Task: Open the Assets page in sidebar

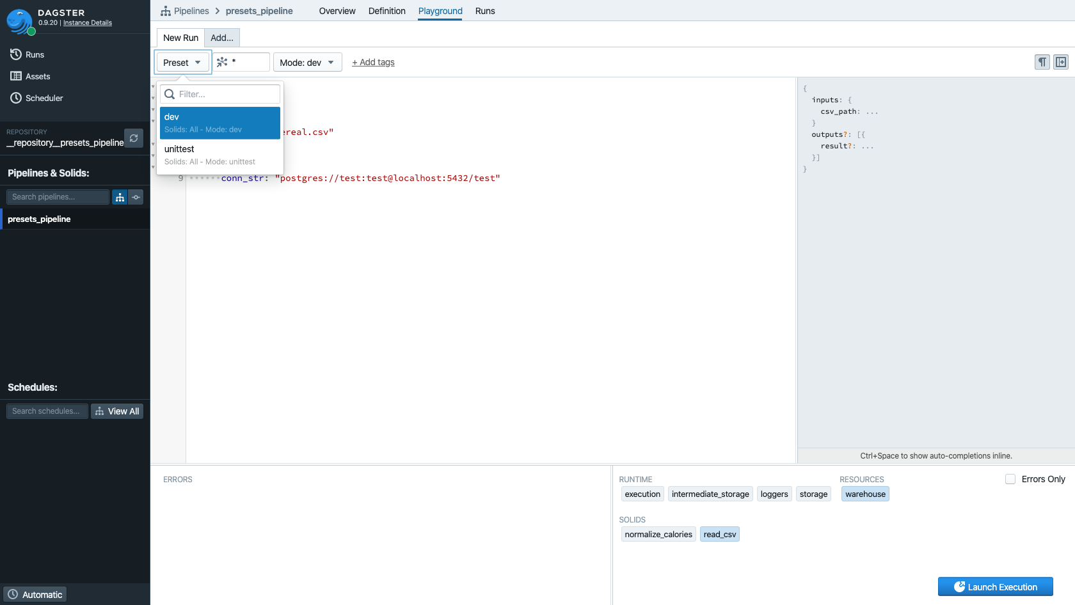Action: point(30,76)
